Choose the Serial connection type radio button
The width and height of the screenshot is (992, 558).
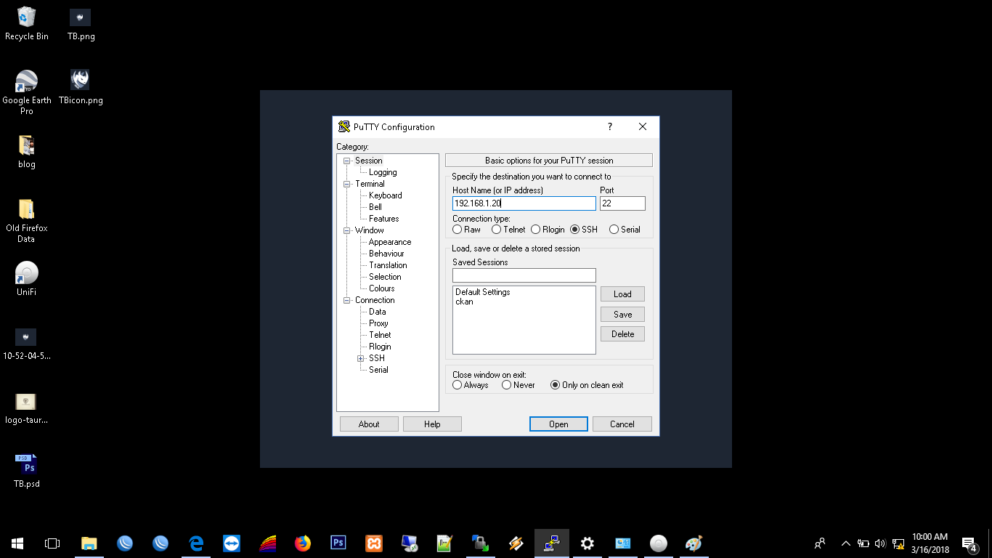[625, 230]
